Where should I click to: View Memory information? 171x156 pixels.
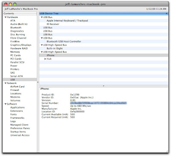pos(15,52)
